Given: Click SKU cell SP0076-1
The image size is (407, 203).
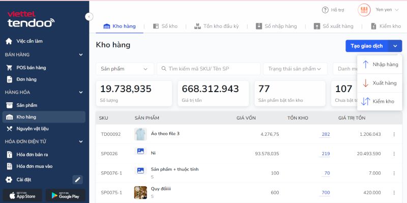Looking at the screenshot, I should [111, 173].
